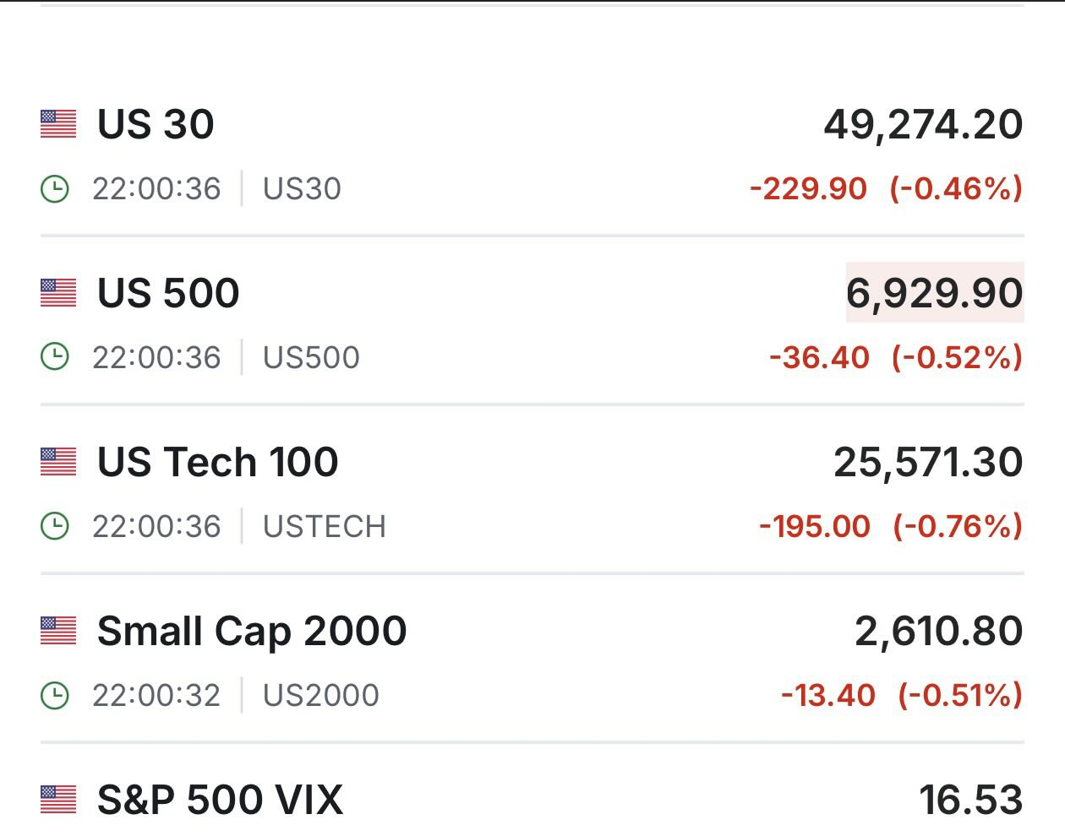Image resolution: width=1065 pixels, height=836 pixels.
Task: Open the Small Cap 2000 index
Action: click(252, 632)
